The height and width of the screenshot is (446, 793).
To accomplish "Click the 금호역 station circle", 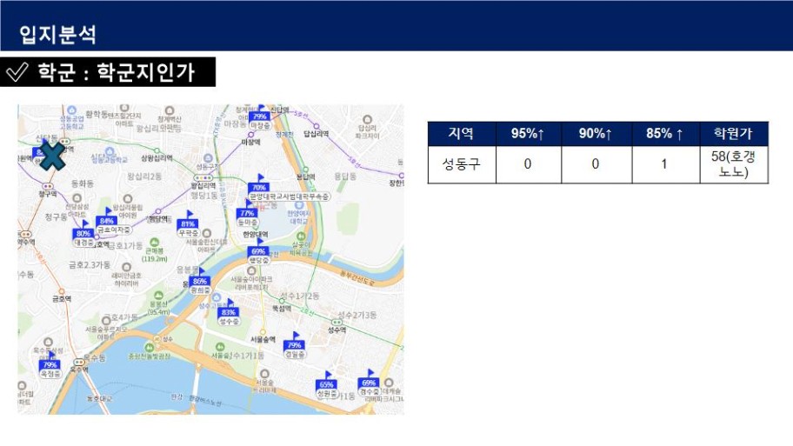I will 62,291.
